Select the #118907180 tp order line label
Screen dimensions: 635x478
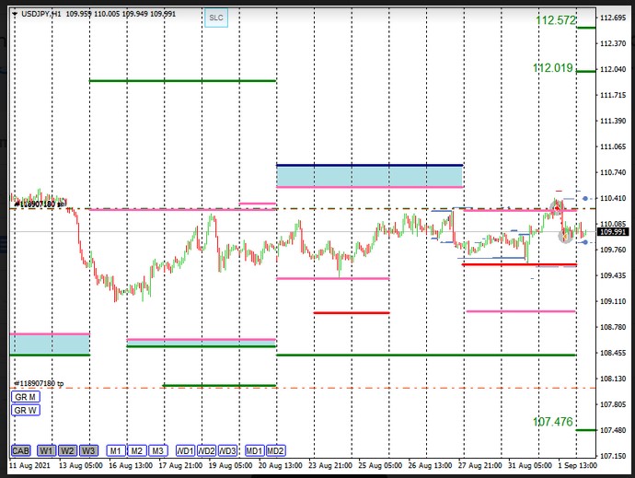(39, 383)
